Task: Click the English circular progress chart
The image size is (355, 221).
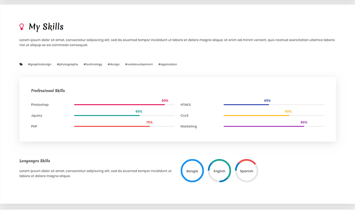Action: click(219, 171)
